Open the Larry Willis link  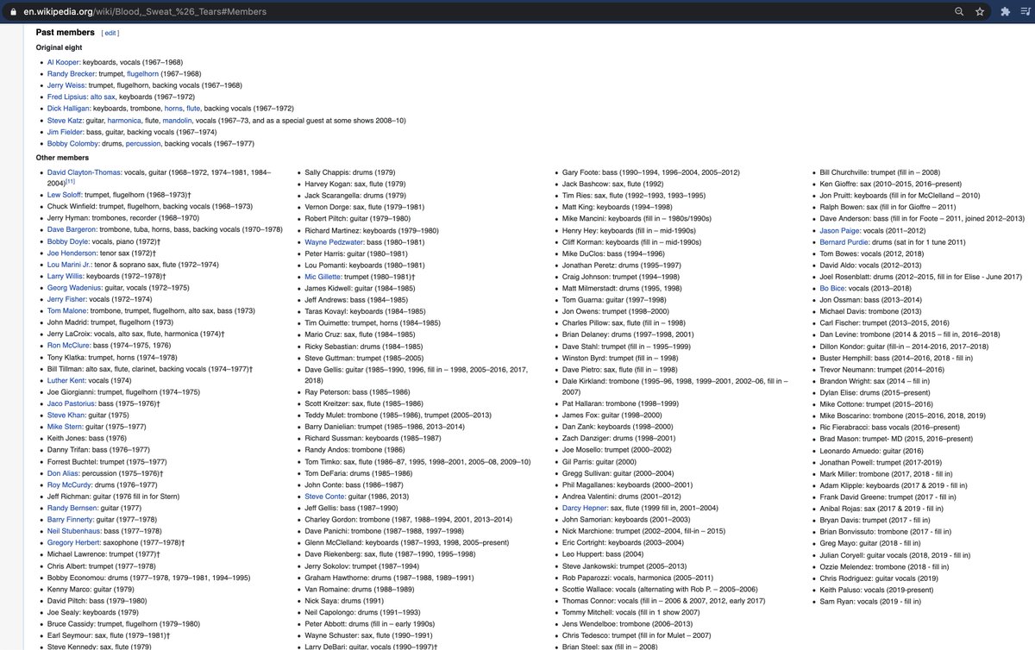coord(66,277)
